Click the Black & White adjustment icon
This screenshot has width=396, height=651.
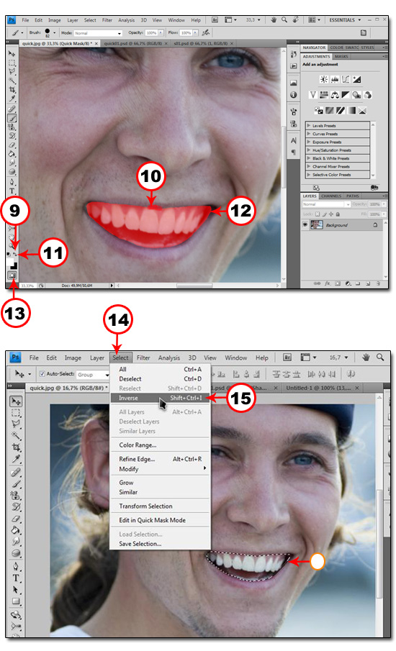click(x=346, y=95)
